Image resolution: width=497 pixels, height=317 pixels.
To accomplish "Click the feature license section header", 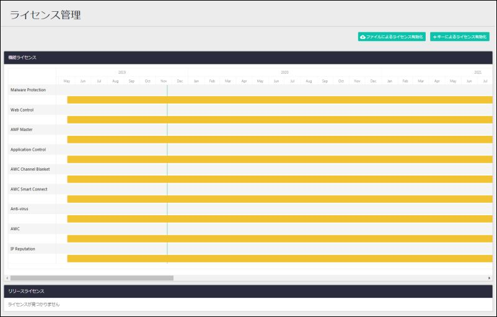I will [248, 58].
